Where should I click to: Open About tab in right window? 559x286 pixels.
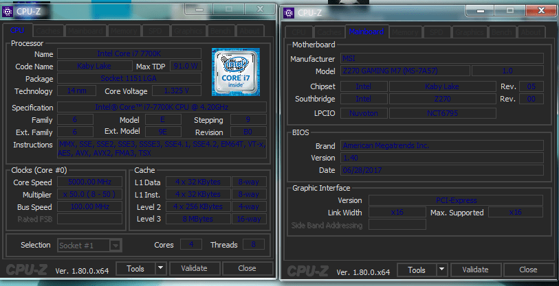(531, 32)
